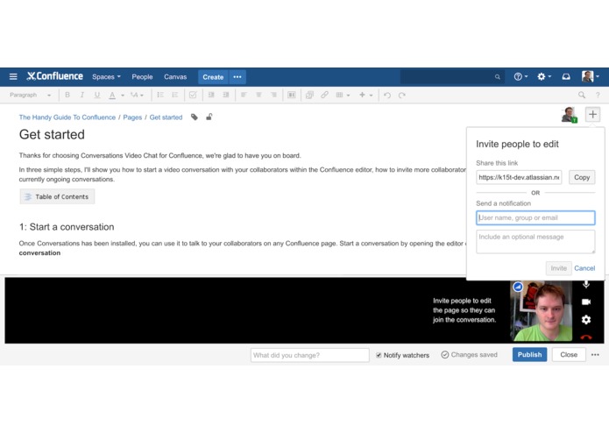The image size is (609, 433).
Task: Outdent the selected text
Action: [x=211, y=95]
